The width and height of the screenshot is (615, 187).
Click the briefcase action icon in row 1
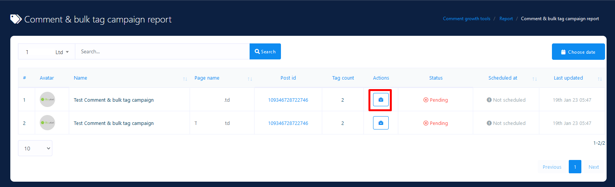pyautogui.click(x=381, y=100)
